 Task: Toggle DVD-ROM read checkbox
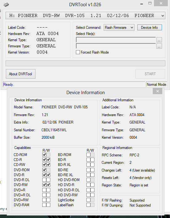click(x=44, y=170)
